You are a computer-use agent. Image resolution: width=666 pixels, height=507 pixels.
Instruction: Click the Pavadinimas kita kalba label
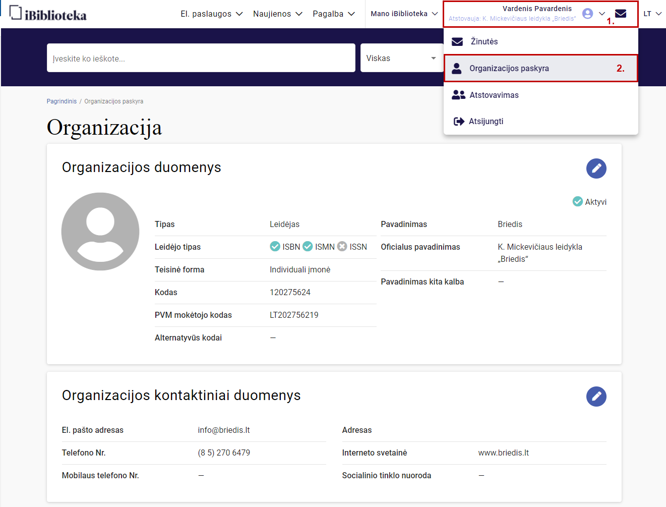click(422, 282)
